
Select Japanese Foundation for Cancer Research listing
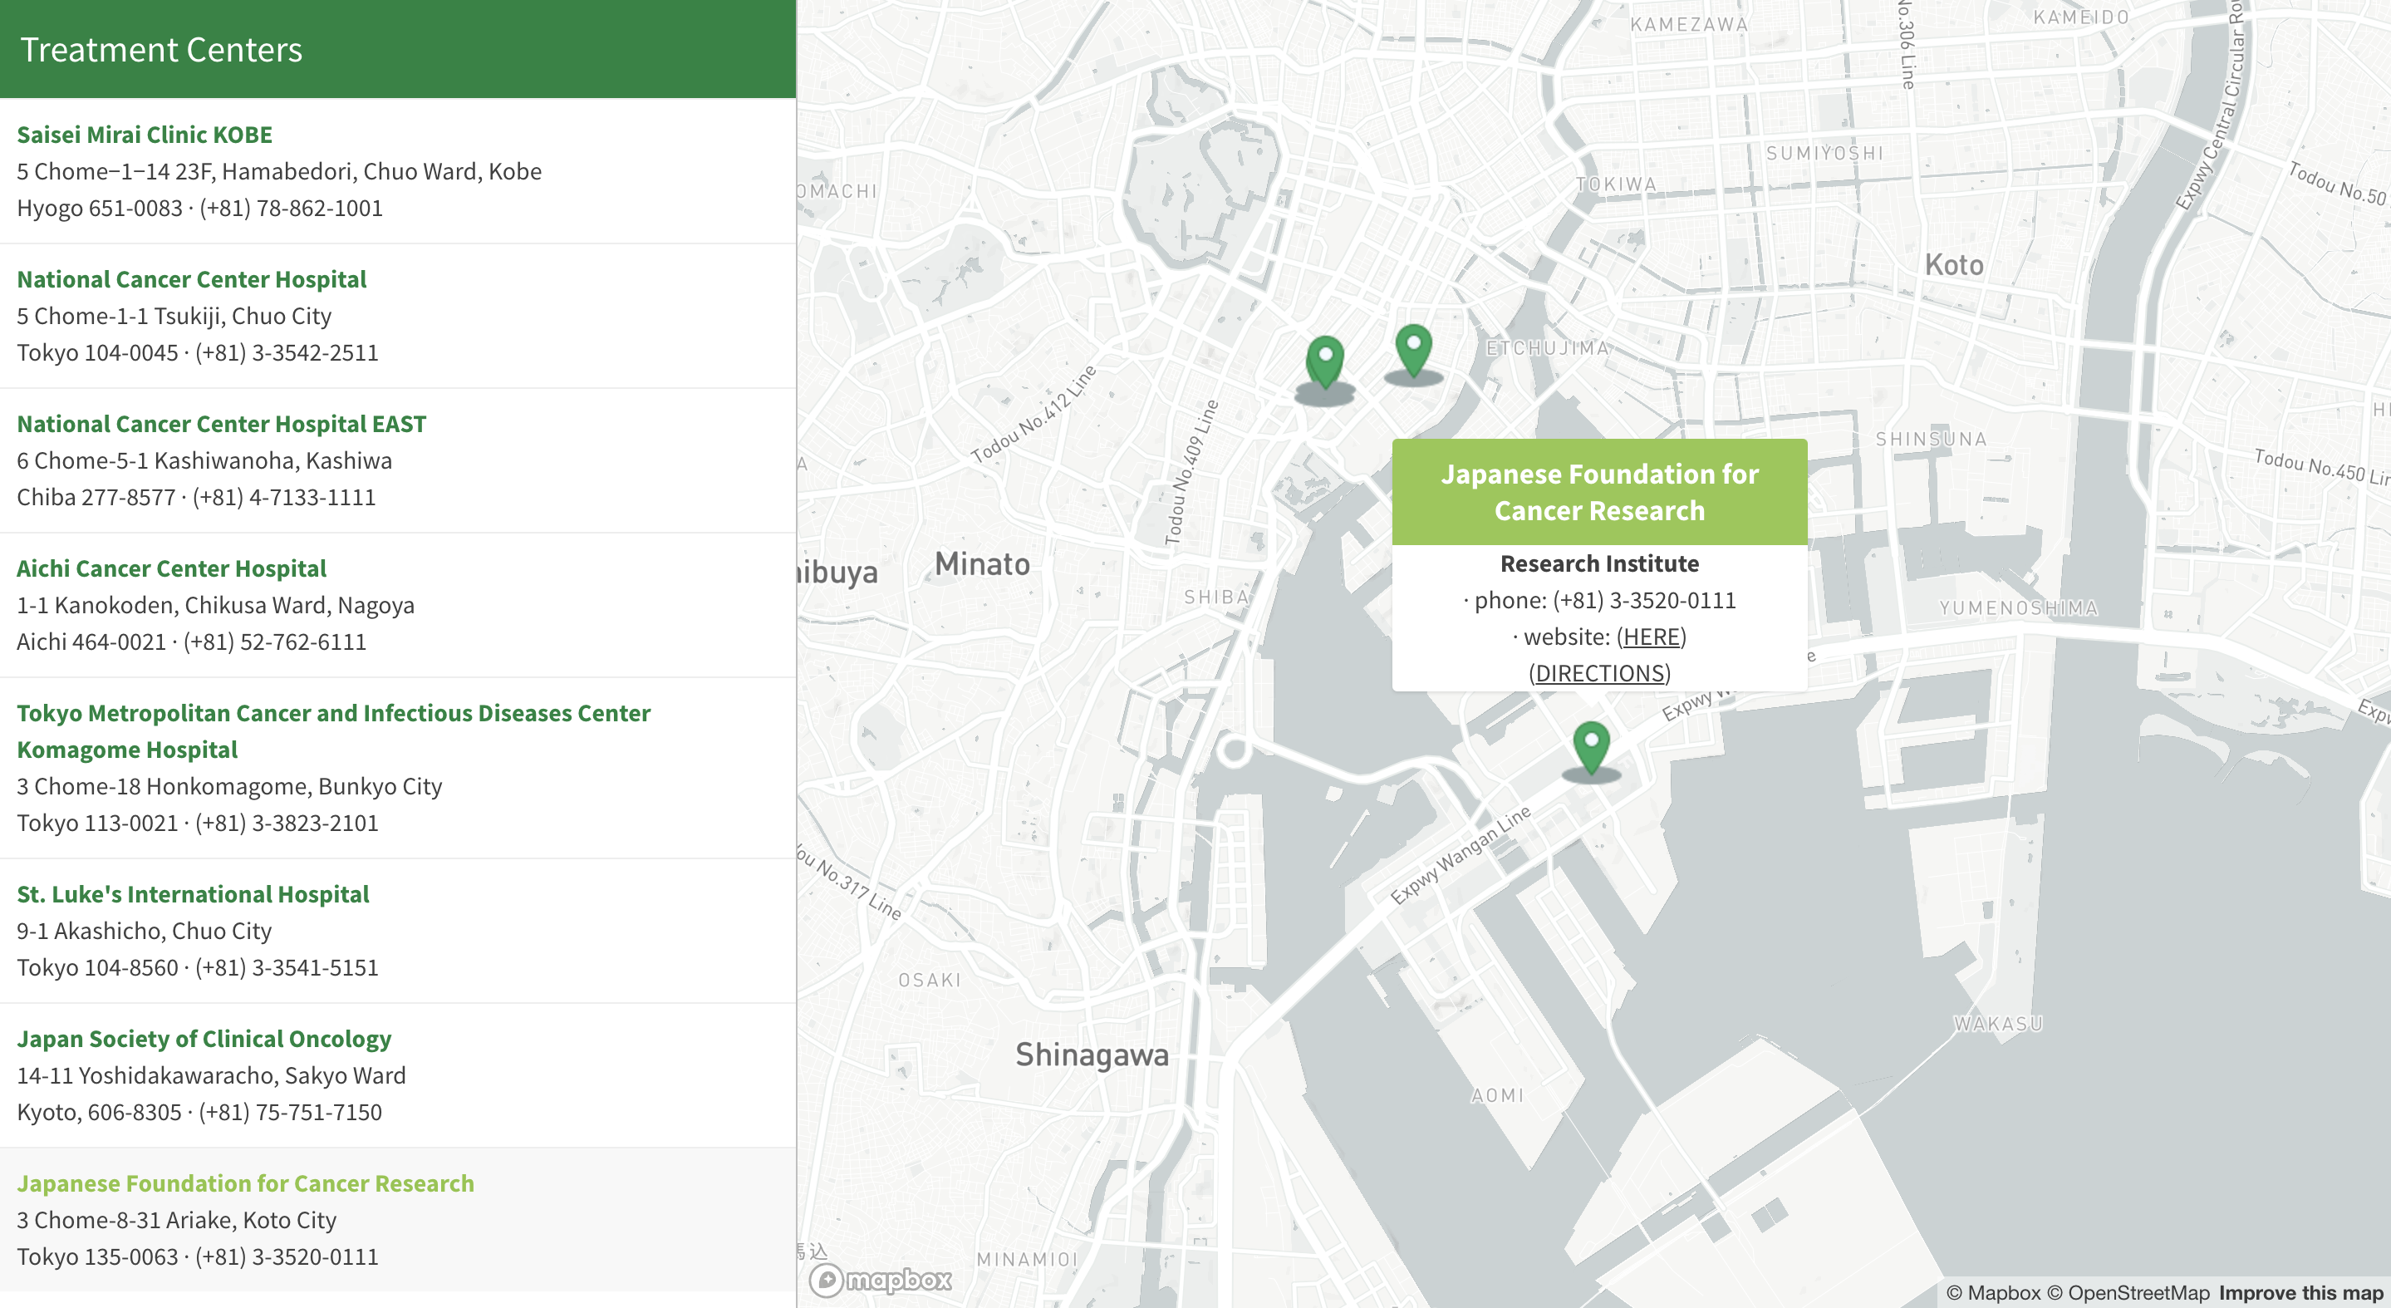click(245, 1183)
